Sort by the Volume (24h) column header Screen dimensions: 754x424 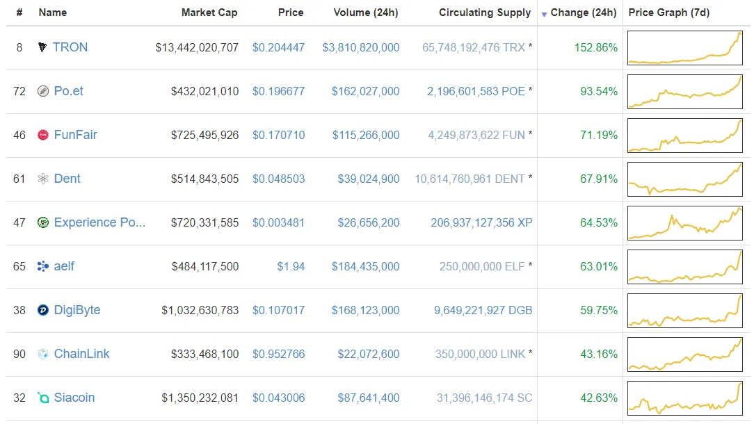[365, 13]
